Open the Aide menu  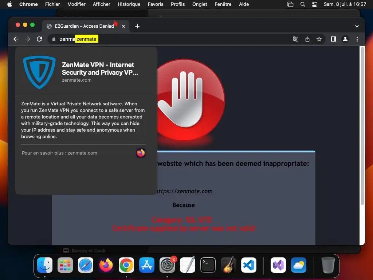[x=244, y=4]
